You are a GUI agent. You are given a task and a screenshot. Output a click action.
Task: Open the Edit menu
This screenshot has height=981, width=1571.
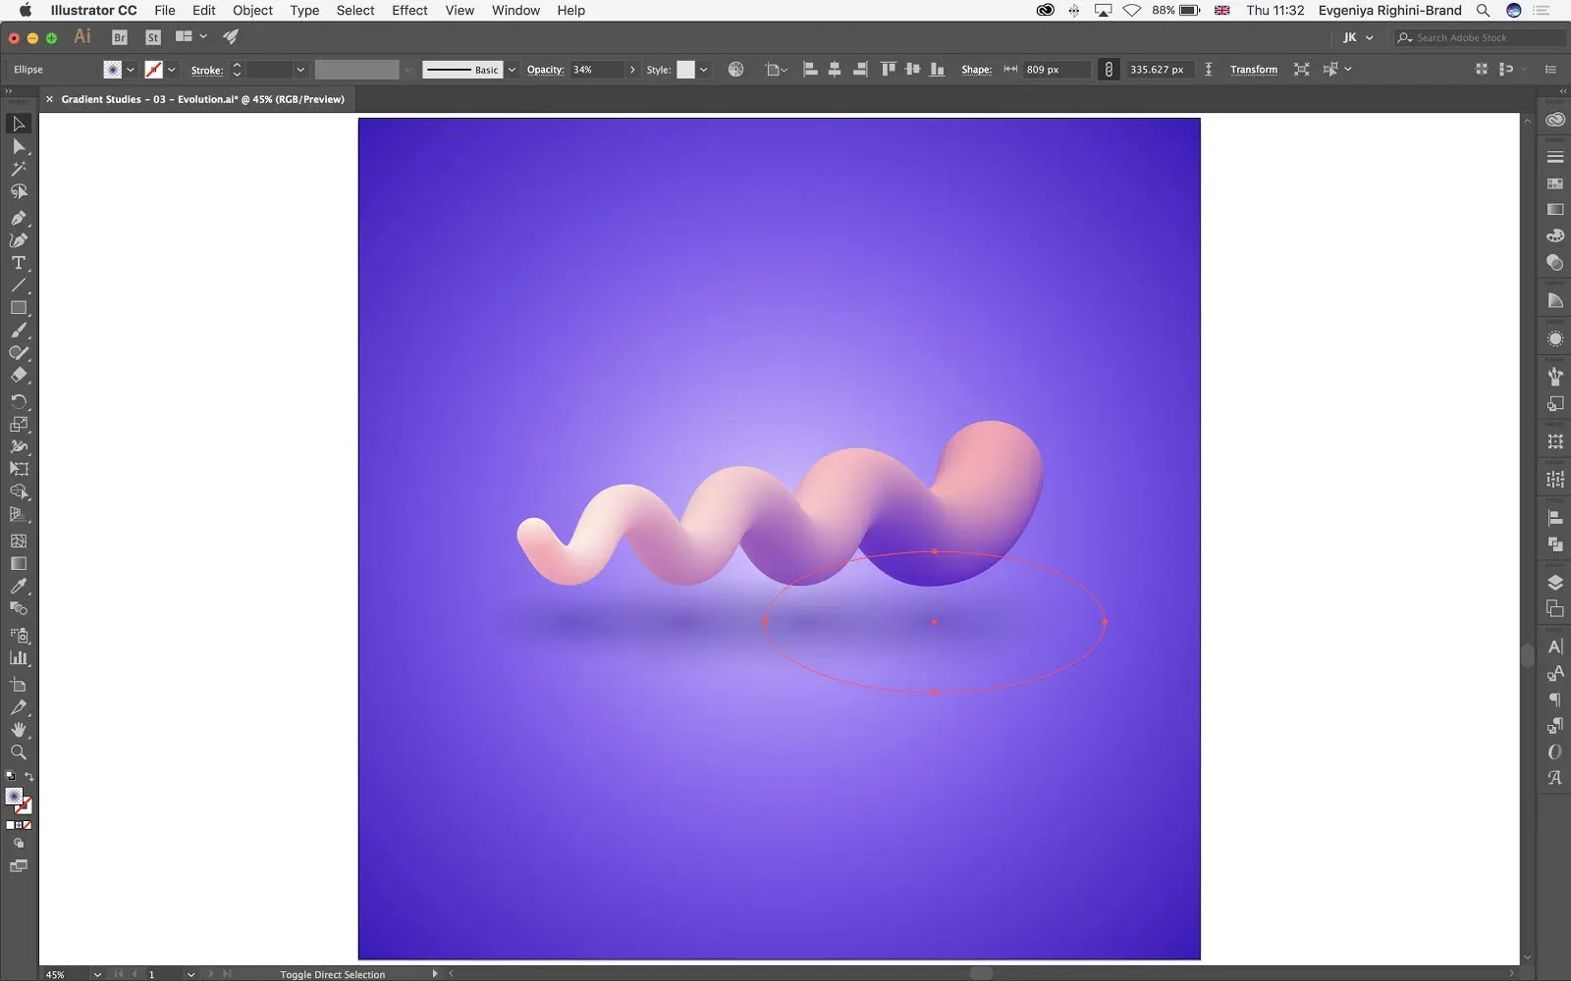click(204, 11)
